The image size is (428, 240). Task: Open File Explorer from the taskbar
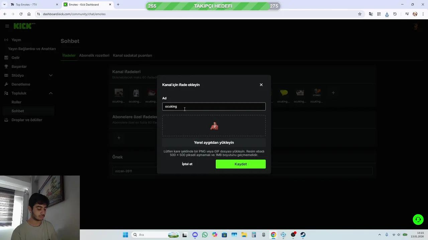(x=244, y=235)
